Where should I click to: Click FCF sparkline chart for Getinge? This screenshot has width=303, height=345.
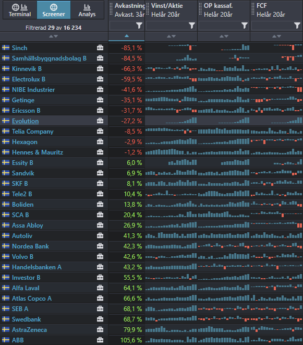(x=276, y=100)
